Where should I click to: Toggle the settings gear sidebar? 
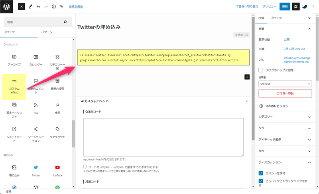[x=296, y=6]
